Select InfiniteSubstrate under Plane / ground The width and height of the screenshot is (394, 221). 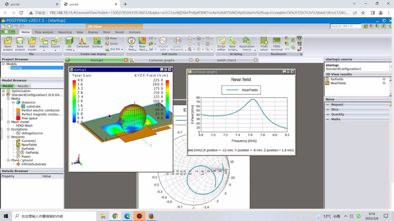34,164
